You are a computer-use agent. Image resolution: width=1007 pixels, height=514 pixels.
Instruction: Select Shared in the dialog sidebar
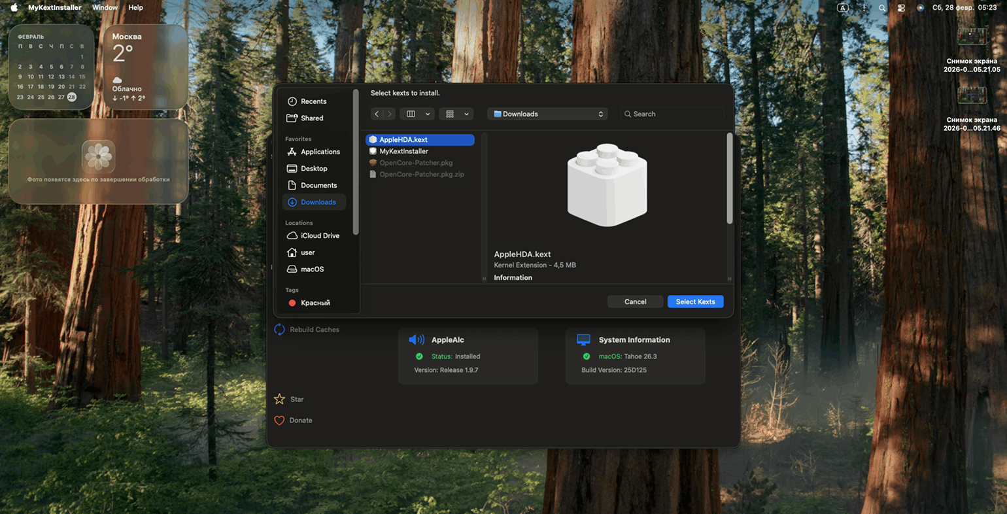click(314, 118)
